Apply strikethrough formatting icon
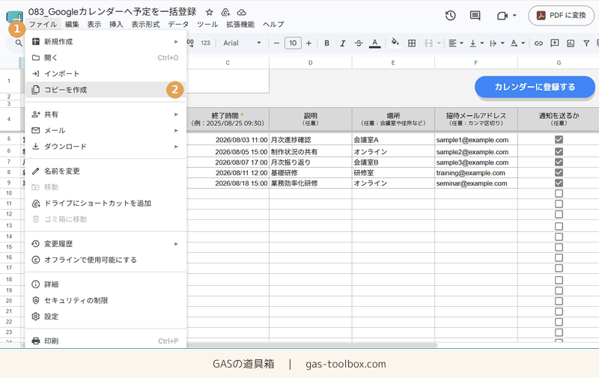599x378 pixels. (359, 43)
